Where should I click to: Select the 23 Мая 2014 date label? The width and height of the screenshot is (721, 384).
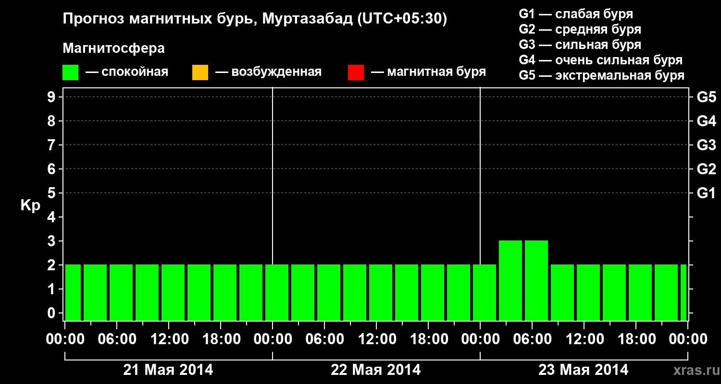click(x=583, y=370)
